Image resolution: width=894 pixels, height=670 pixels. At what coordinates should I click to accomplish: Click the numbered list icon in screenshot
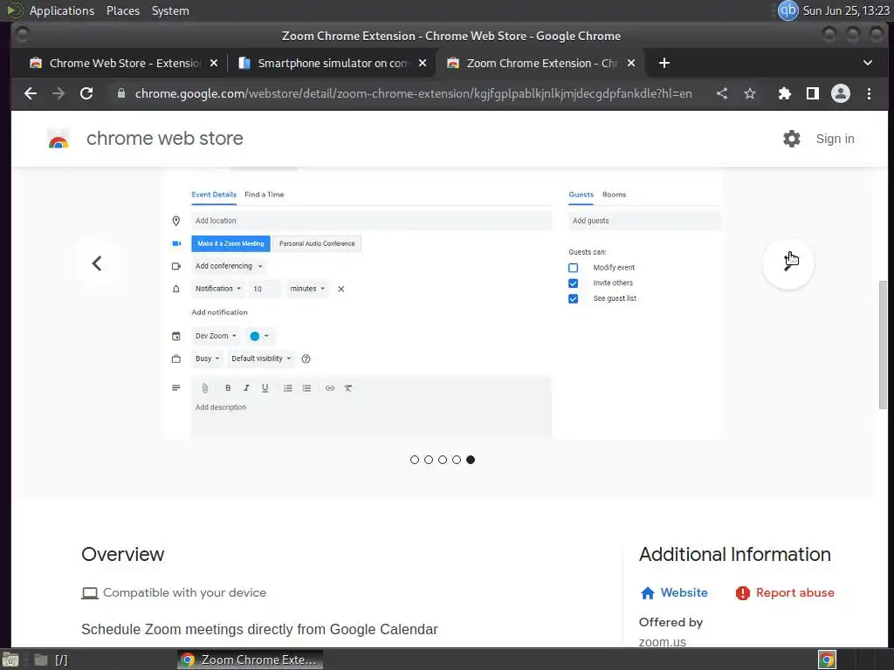(x=288, y=388)
